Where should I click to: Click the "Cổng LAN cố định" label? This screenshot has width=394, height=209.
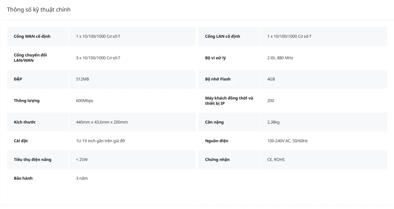tap(222, 36)
